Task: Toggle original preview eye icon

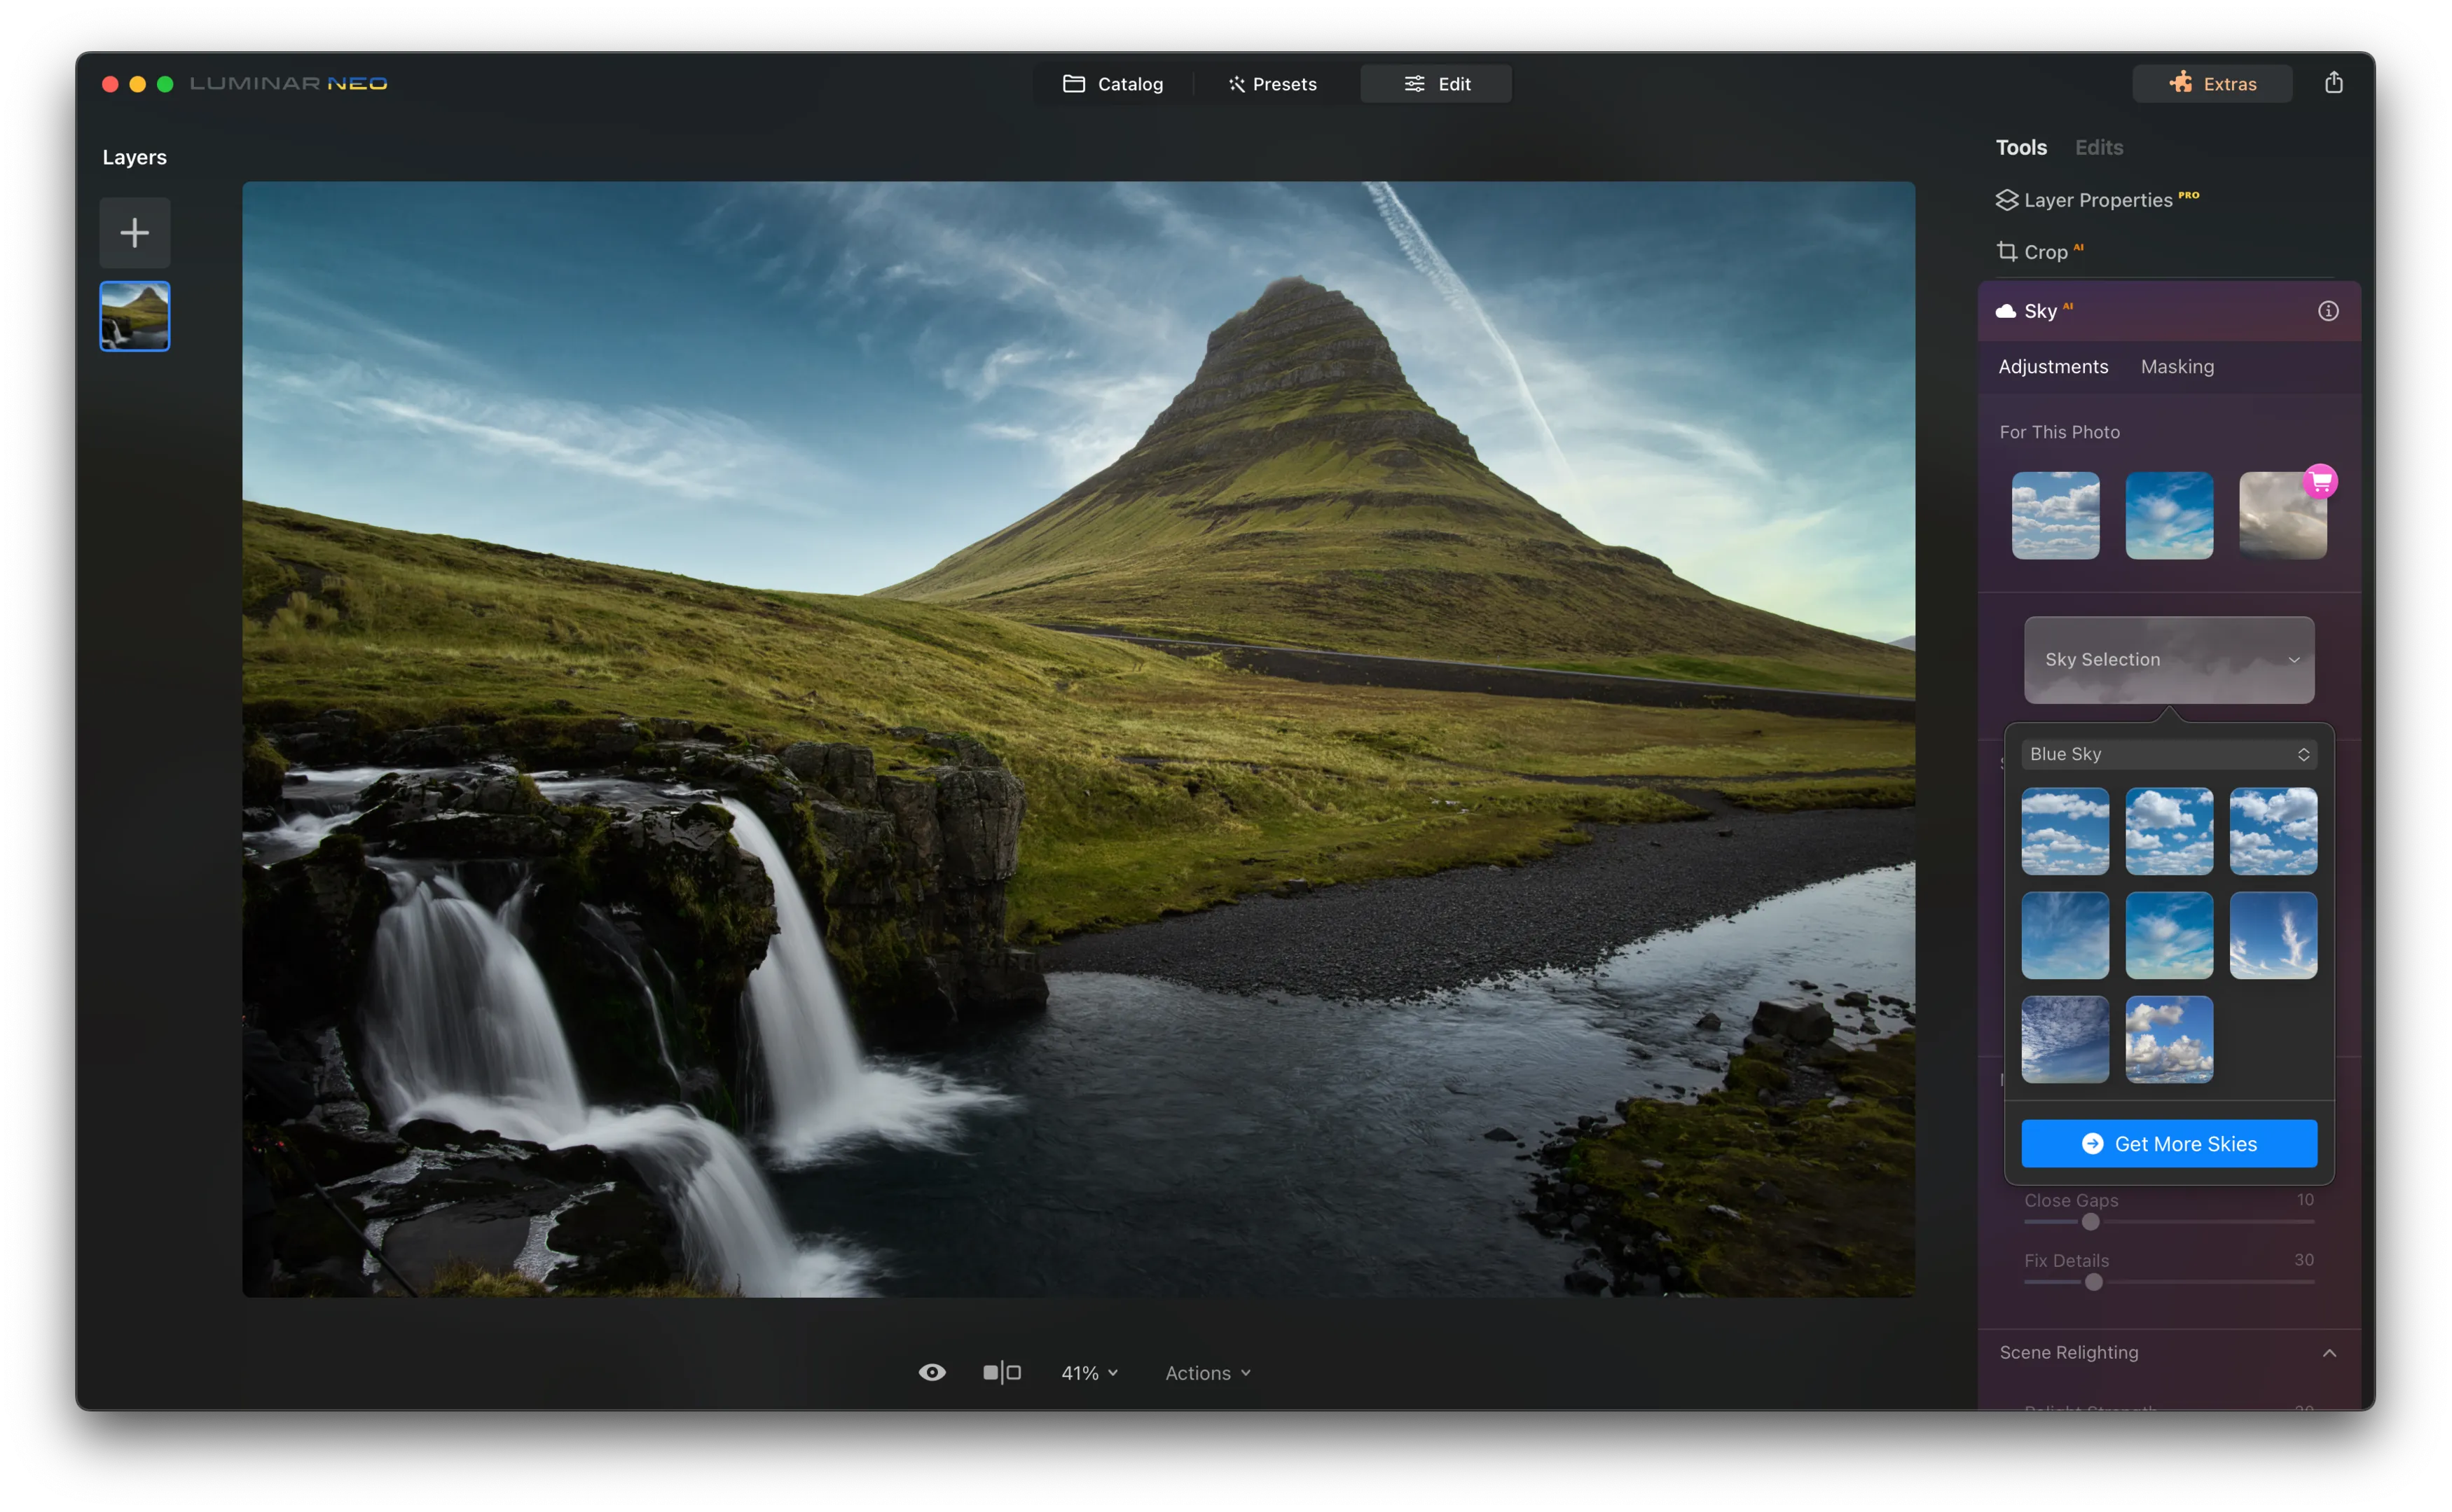Action: click(x=931, y=1373)
